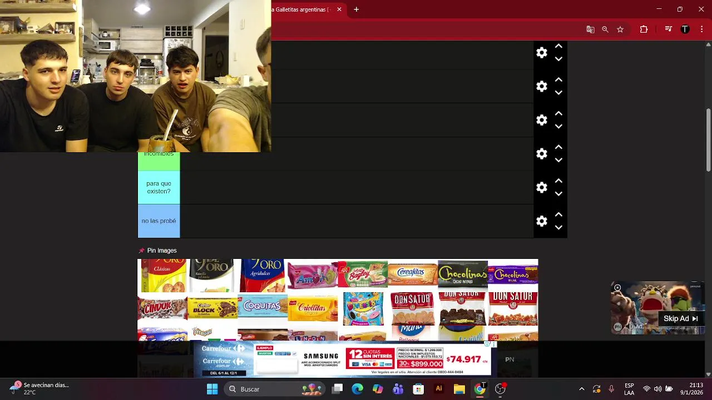Open the volume control in system tray
Image resolution: width=712 pixels, height=400 pixels.
657,389
